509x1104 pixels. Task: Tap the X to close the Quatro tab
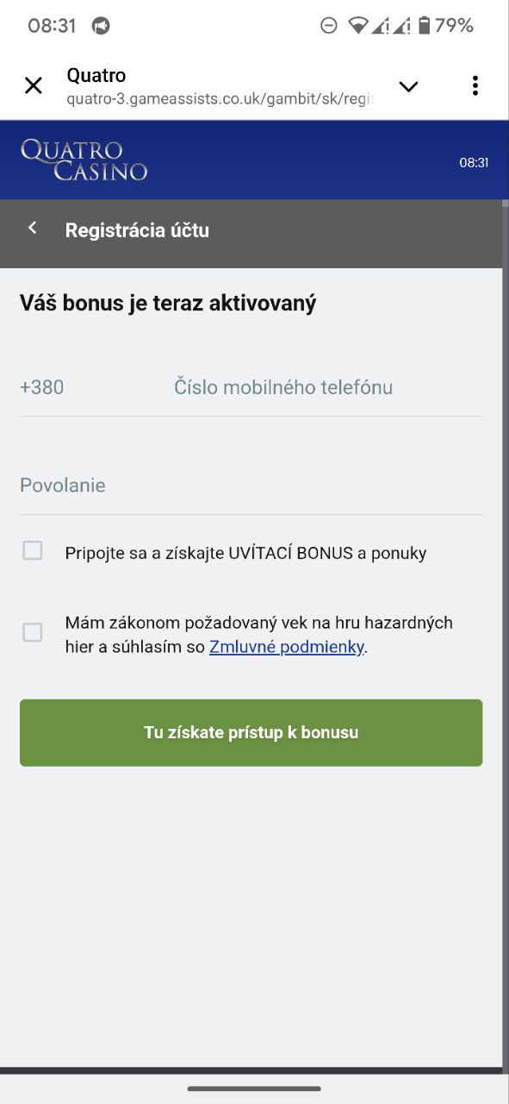(33, 85)
